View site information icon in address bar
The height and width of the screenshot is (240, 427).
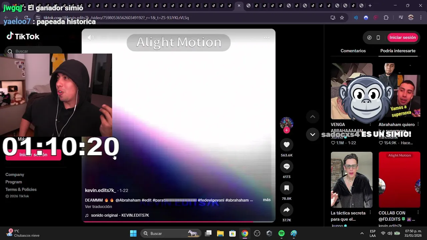coord(38,18)
